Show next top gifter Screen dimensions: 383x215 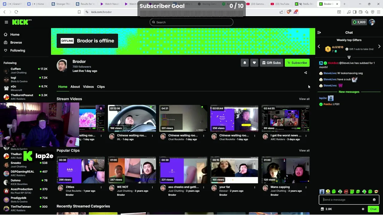coord(379,47)
